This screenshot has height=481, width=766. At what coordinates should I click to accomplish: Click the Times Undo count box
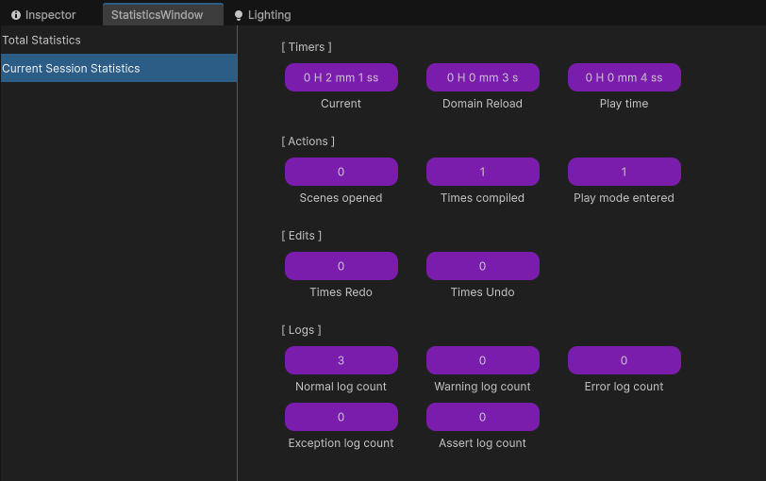[482, 266]
